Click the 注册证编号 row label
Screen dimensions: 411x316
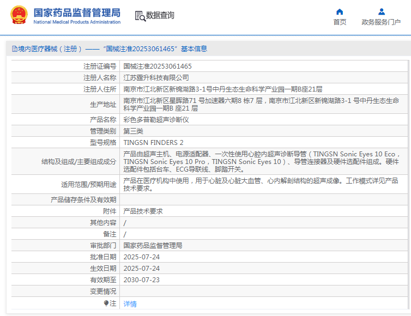point(100,66)
